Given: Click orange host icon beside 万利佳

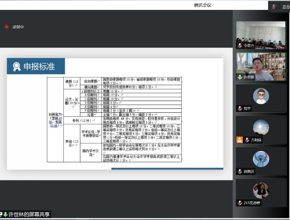Looking at the screenshot, I should 240,140.
